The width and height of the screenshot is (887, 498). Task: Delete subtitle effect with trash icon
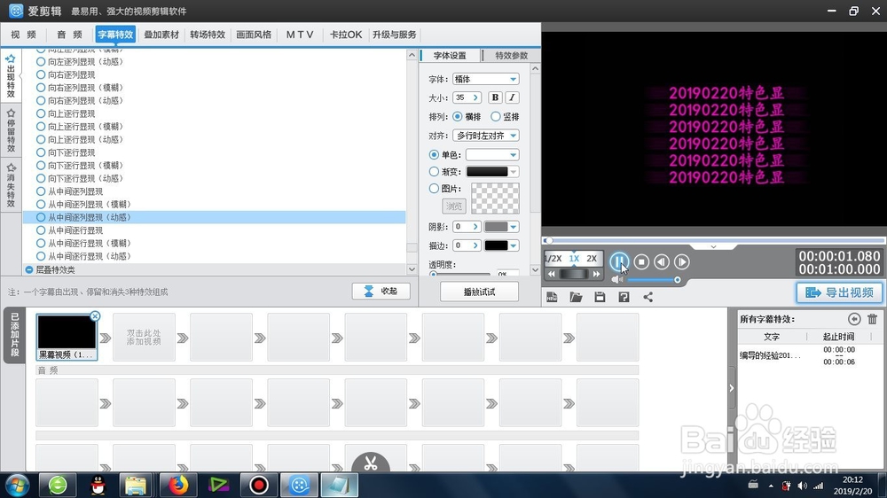[872, 319]
